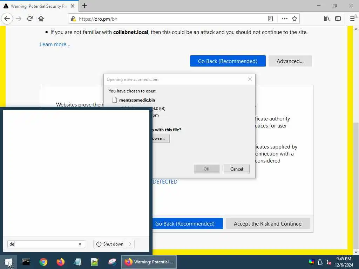Expand shut down options arrow

[x=130, y=244]
